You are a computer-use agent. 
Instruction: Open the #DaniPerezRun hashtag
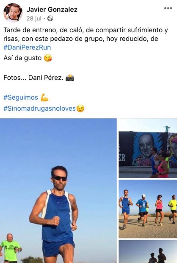click(27, 48)
